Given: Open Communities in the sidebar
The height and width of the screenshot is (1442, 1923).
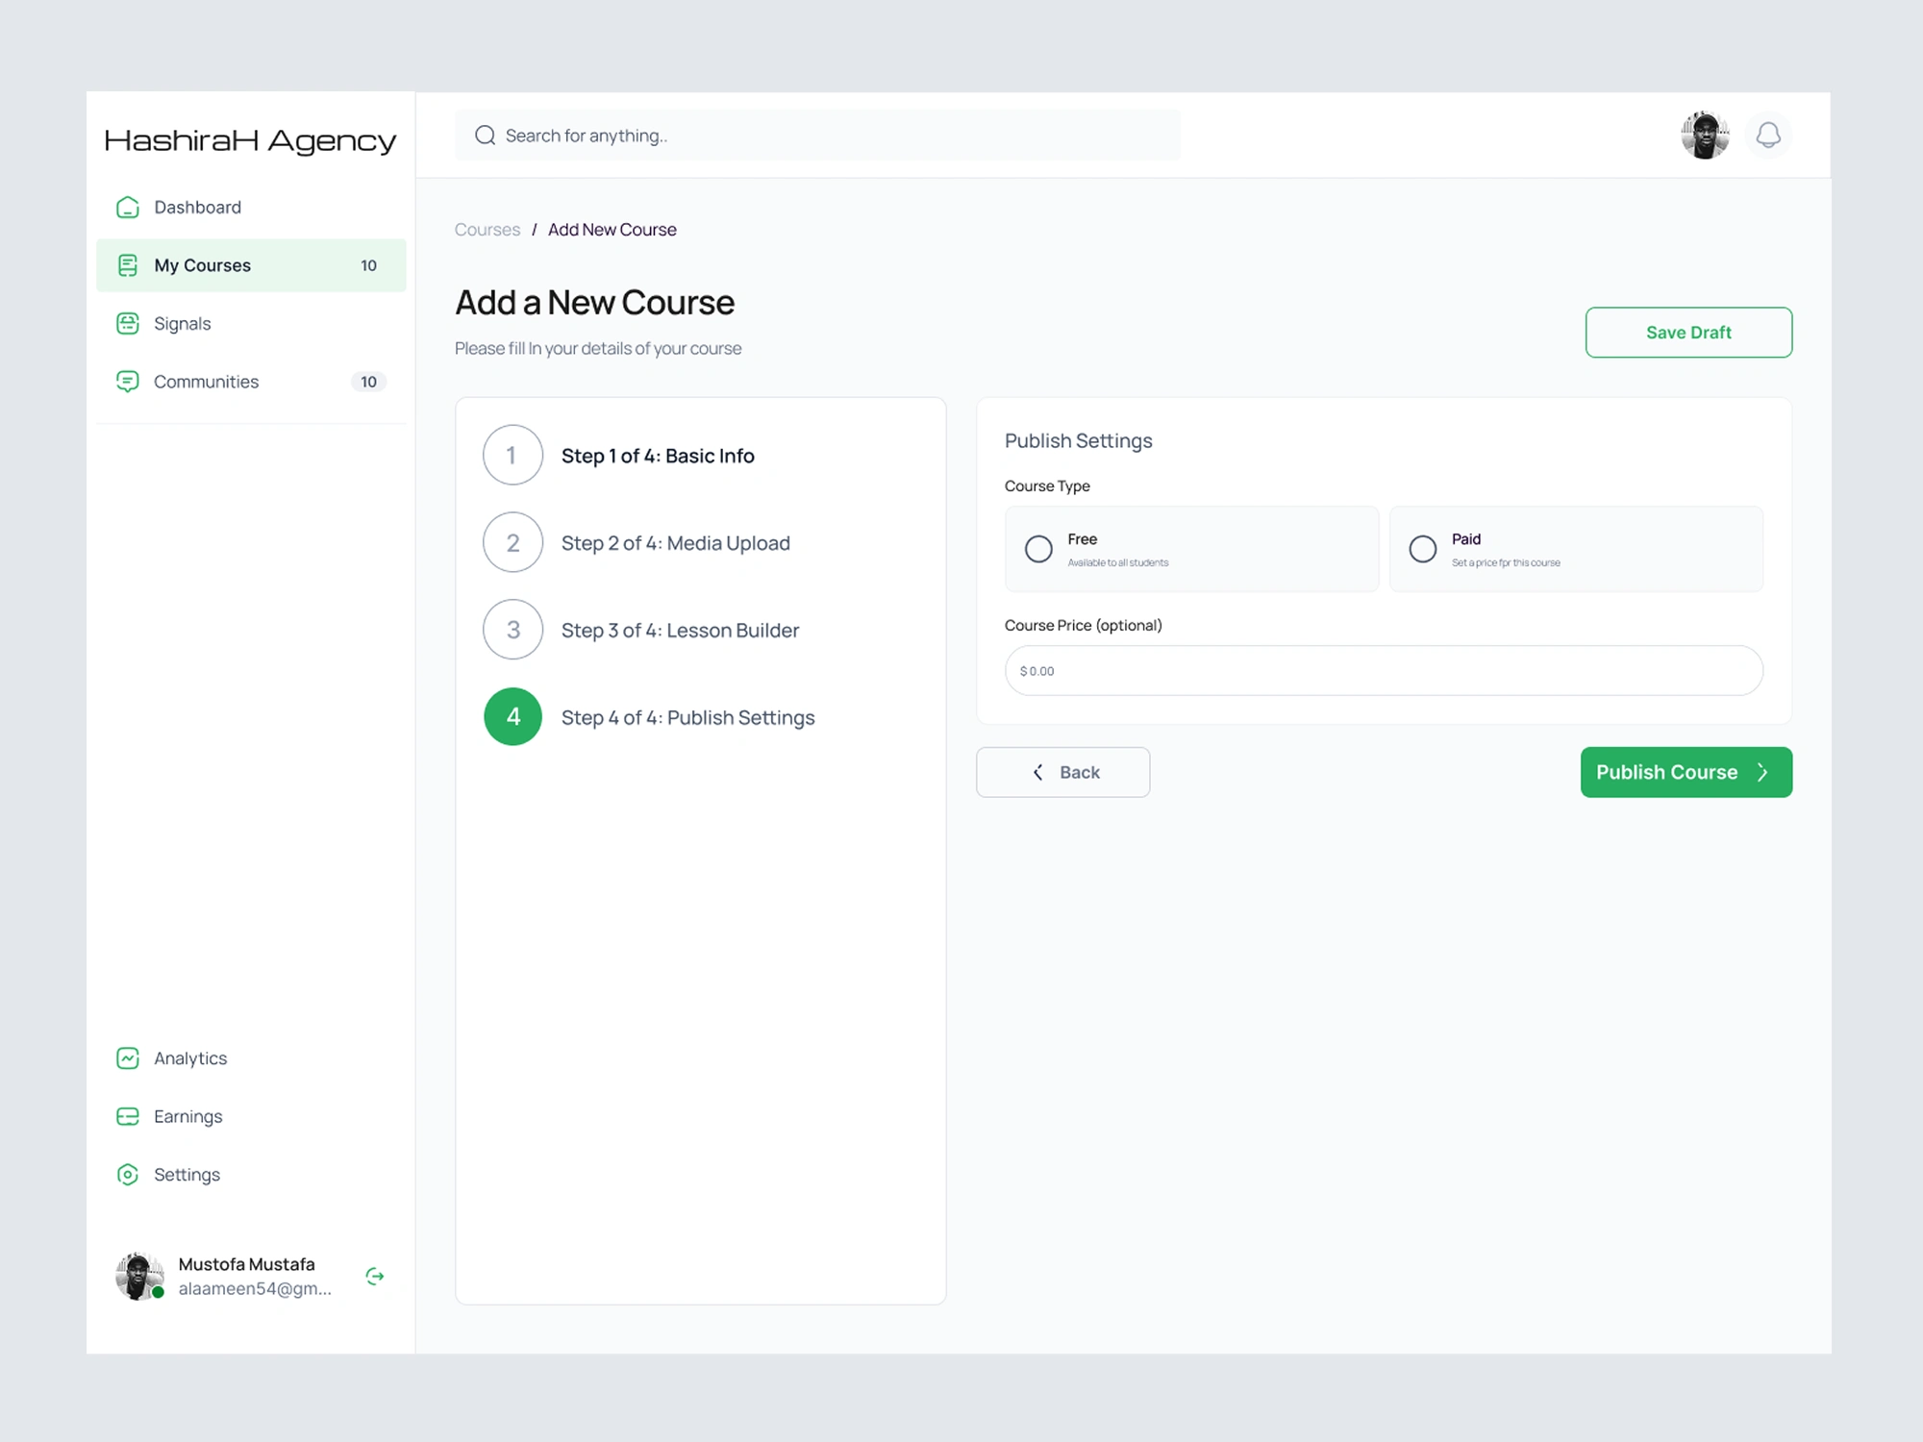Looking at the screenshot, I should (x=206, y=382).
